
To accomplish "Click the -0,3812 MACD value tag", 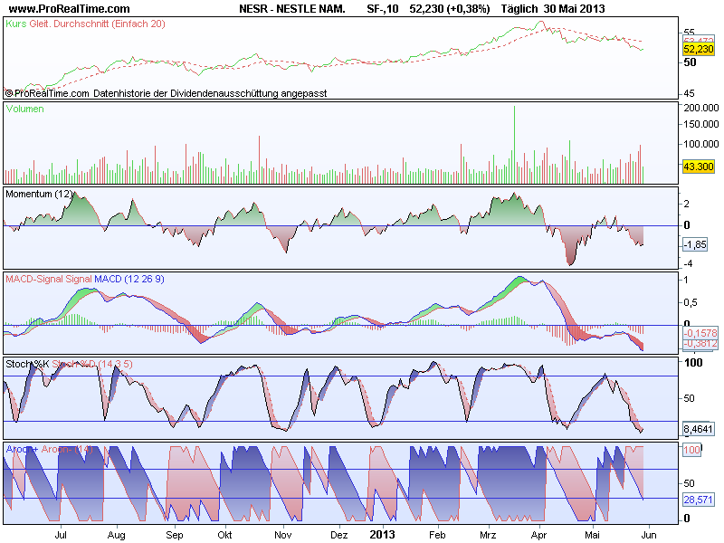I will point(700,344).
